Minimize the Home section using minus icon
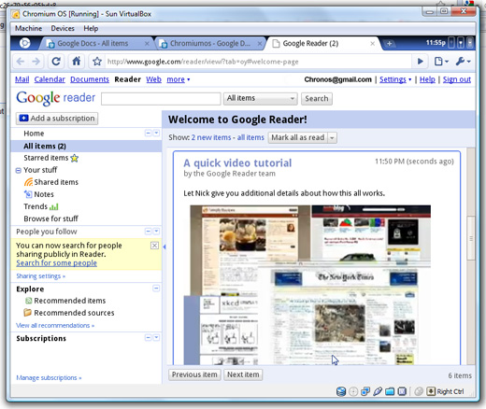This screenshot has height=409, width=486. [148, 134]
